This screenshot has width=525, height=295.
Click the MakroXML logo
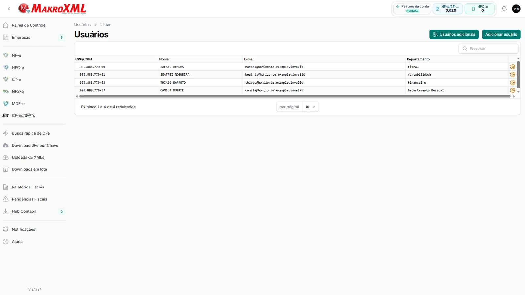point(52,9)
